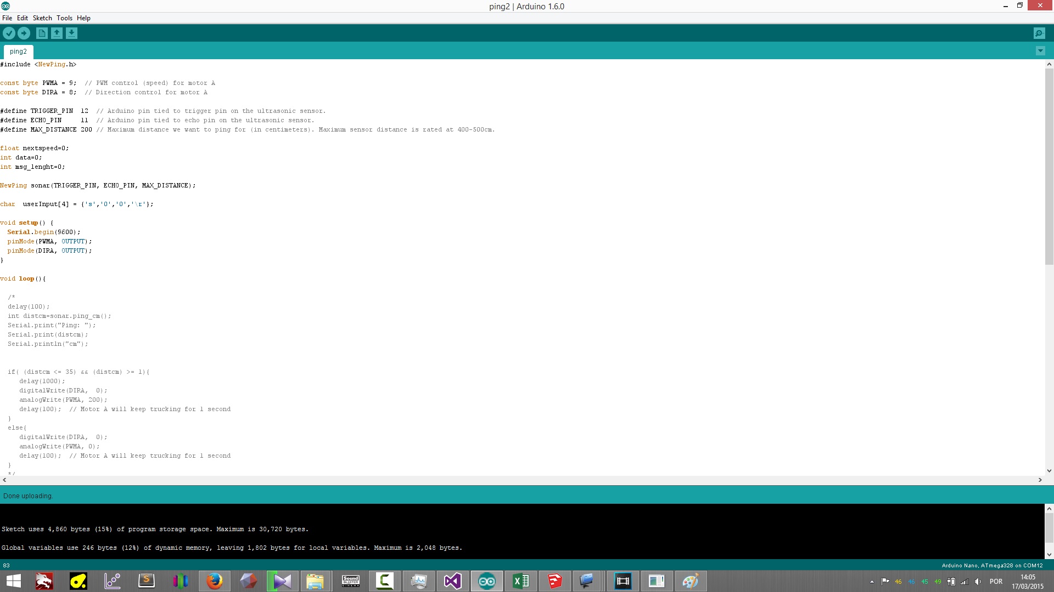
Task: Open File Explorer from the taskbar
Action: coord(315,581)
